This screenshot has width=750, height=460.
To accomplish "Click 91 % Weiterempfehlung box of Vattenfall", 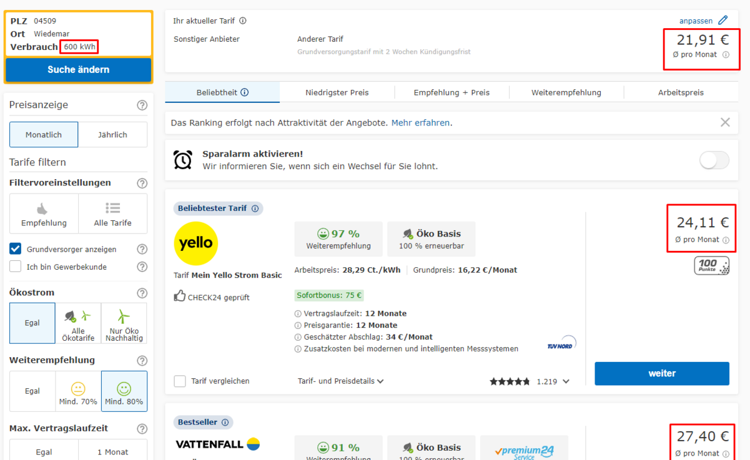I will pos(338,449).
